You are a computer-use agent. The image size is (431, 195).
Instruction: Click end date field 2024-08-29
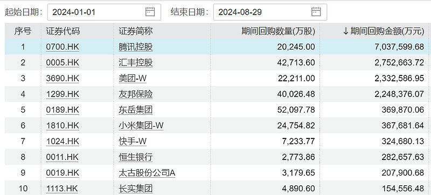pos(270,12)
